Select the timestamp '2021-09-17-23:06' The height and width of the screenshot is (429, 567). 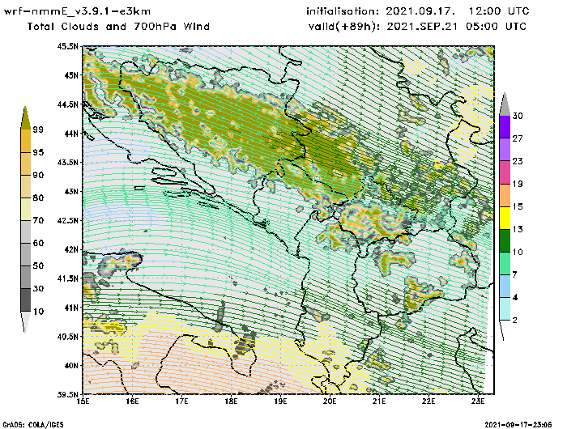tap(518, 425)
